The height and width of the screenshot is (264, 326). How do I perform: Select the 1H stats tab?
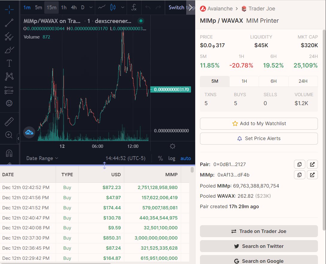coord(244,81)
